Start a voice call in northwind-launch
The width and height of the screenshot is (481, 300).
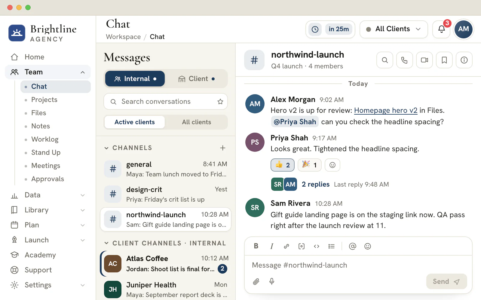(405, 60)
